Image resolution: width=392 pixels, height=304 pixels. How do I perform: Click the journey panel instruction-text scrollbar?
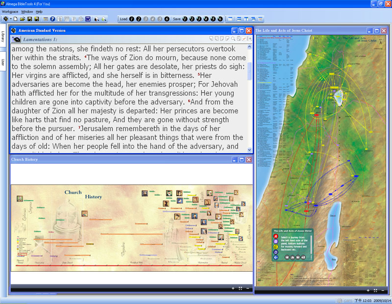[x=311, y=246]
